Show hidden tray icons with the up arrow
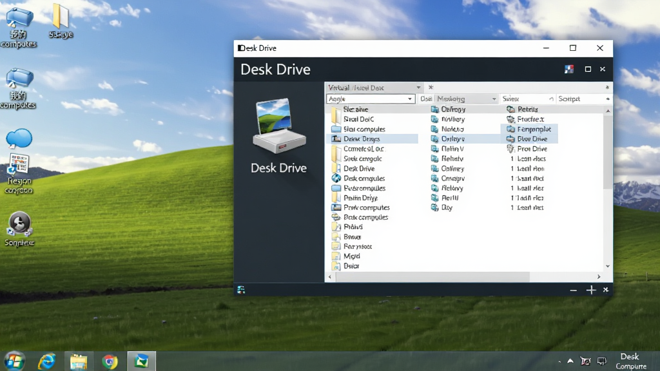 [x=570, y=361]
